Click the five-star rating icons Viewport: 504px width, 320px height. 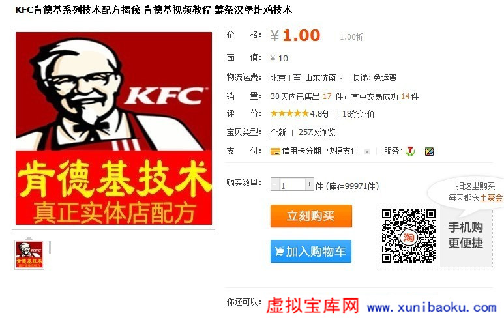(289, 113)
